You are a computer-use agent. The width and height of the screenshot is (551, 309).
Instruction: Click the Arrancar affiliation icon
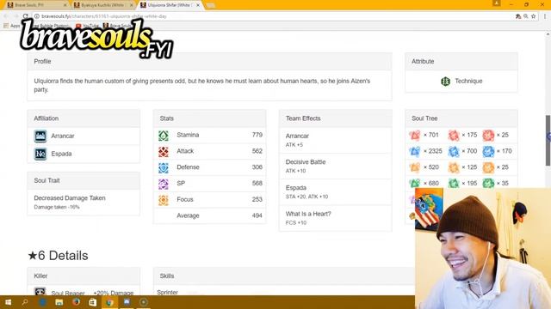tap(40, 136)
